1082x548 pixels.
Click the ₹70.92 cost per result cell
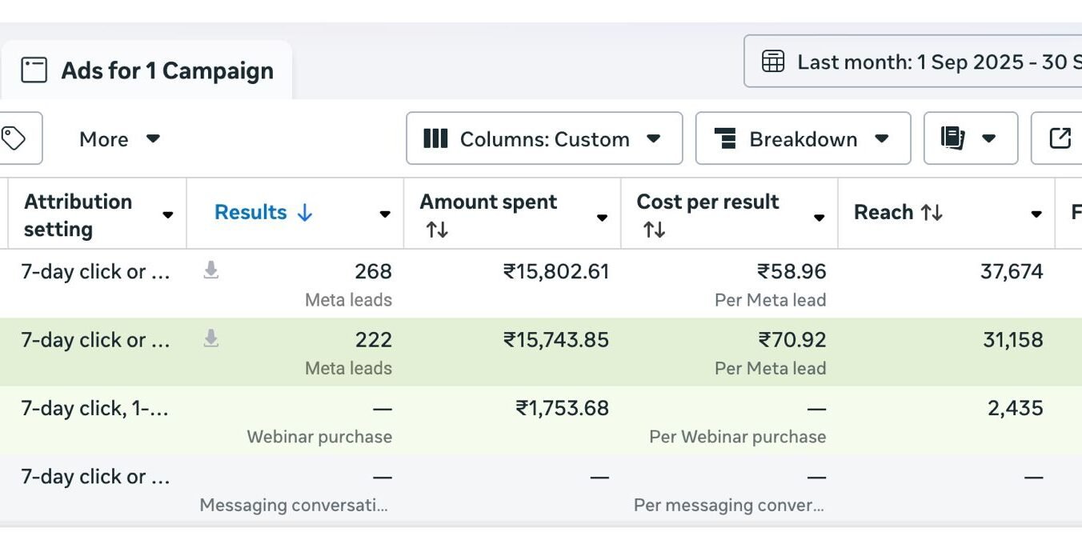coord(791,340)
